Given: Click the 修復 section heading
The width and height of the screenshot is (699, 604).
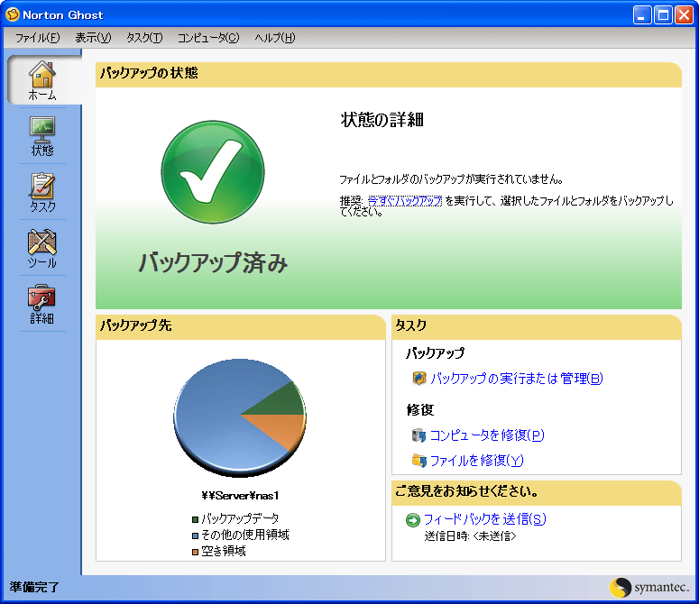Looking at the screenshot, I should (x=420, y=410).
